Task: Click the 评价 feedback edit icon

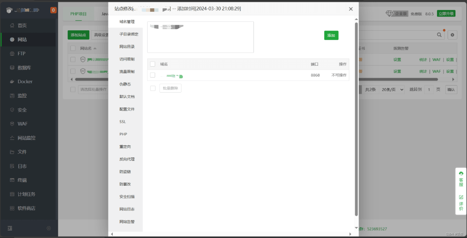Action: click(461, 197)
